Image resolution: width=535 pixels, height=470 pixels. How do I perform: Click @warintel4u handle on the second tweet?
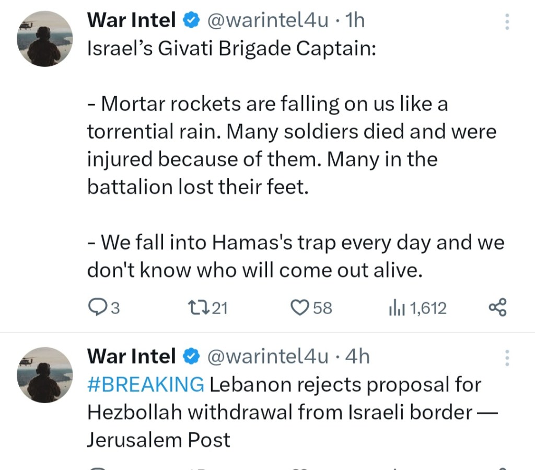click(x=268, y=356)
